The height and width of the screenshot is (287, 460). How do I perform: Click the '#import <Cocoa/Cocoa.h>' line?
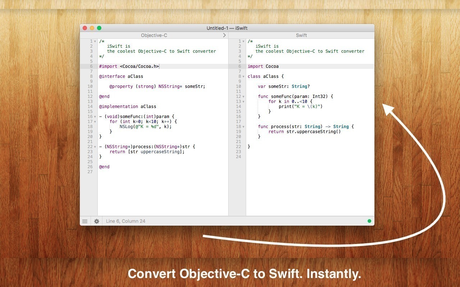click(x=129, y=66)
